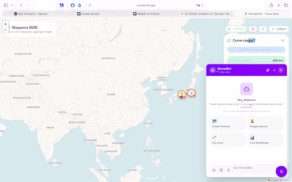Click the purple floating close chat button
This screenshot has height=182, width=292.
(x=281, y=171)
